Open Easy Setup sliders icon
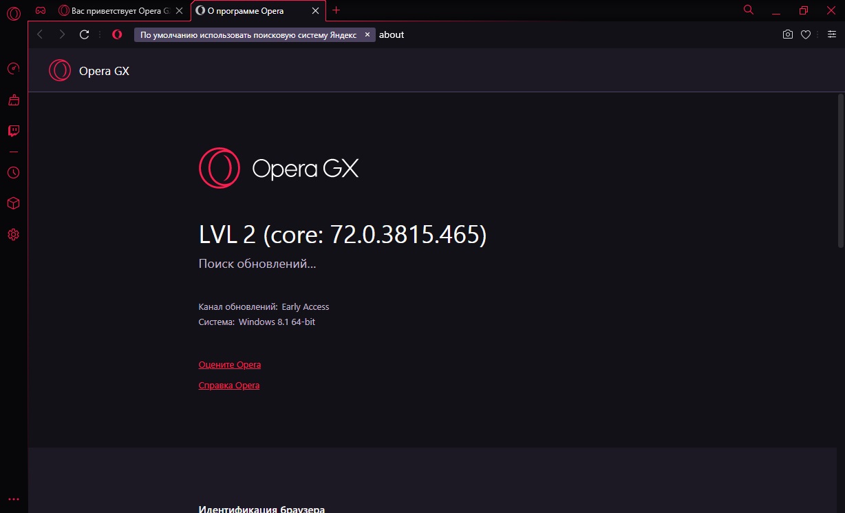 (x=831, y=34)
